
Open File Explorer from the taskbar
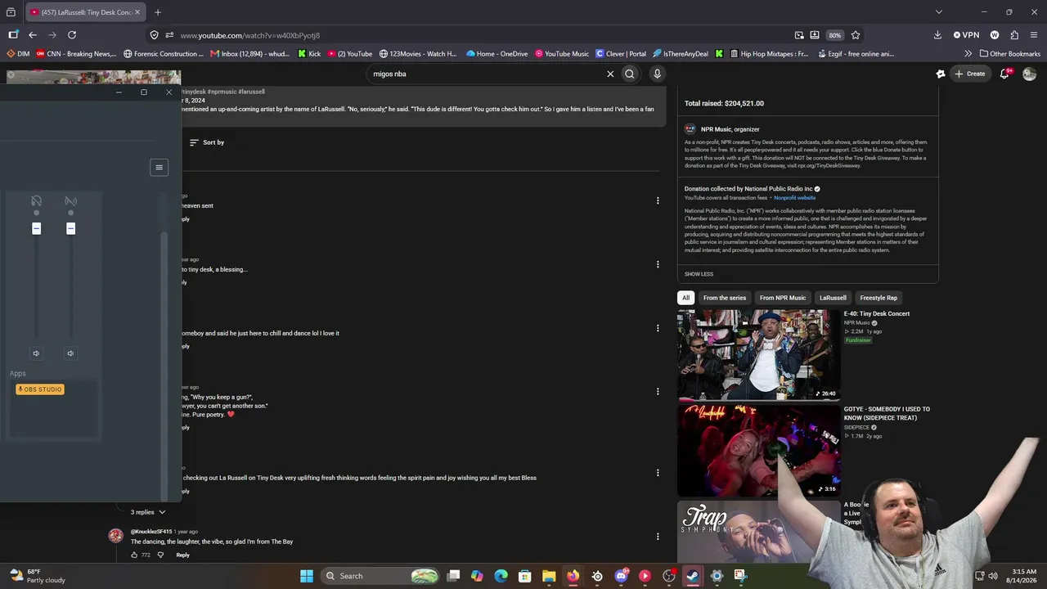[x=549, y=576]
